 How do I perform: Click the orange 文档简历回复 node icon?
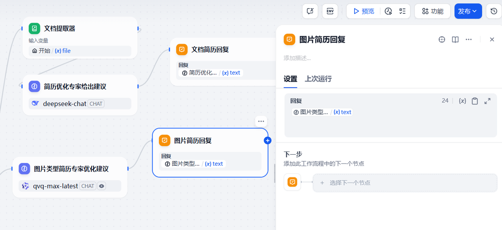[182, 49]
